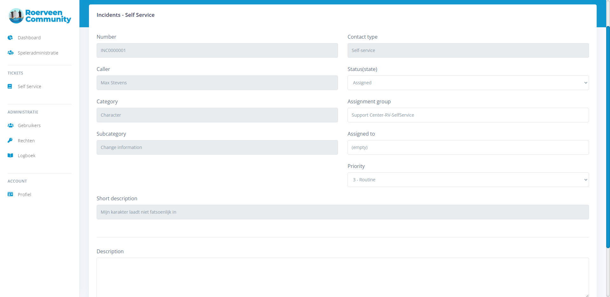Click the Assignment group input field
Screen dimensions: 610x297
coord(468,115)
